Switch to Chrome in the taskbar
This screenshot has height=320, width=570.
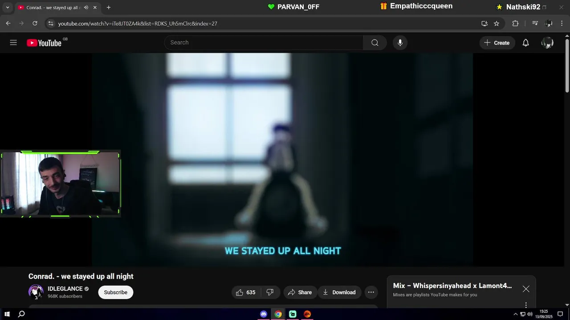point(278,314)
